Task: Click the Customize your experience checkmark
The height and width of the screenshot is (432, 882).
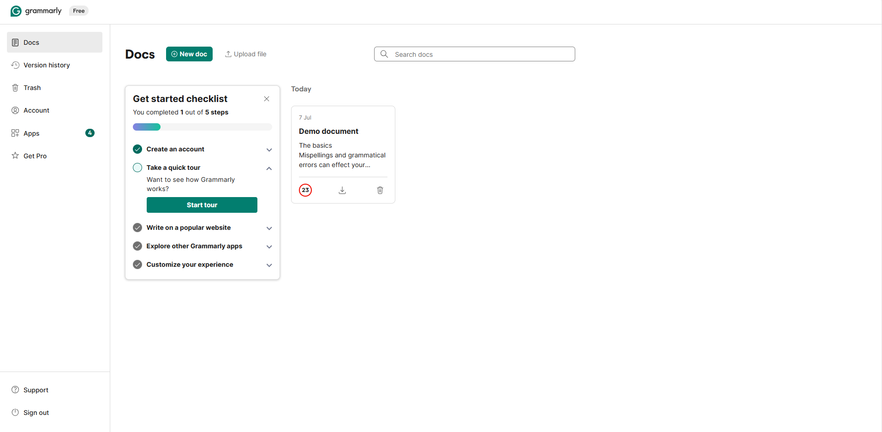Action: click(137, 264)
